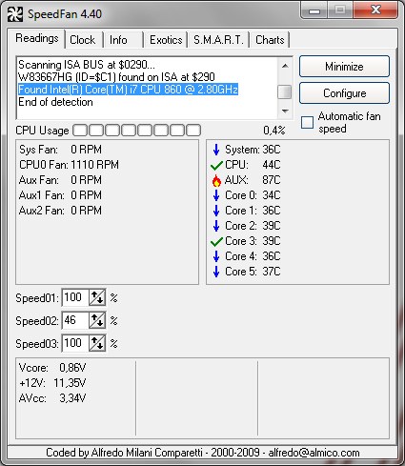Click the green check icon beside Core 3
405x466 pixels.
[x=216, y=241]
